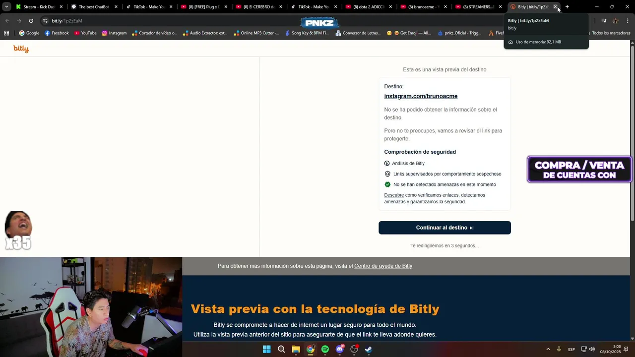The image size is (635, 357).
Task: Click the Chrome profile avatar
Action: [616, 21]
